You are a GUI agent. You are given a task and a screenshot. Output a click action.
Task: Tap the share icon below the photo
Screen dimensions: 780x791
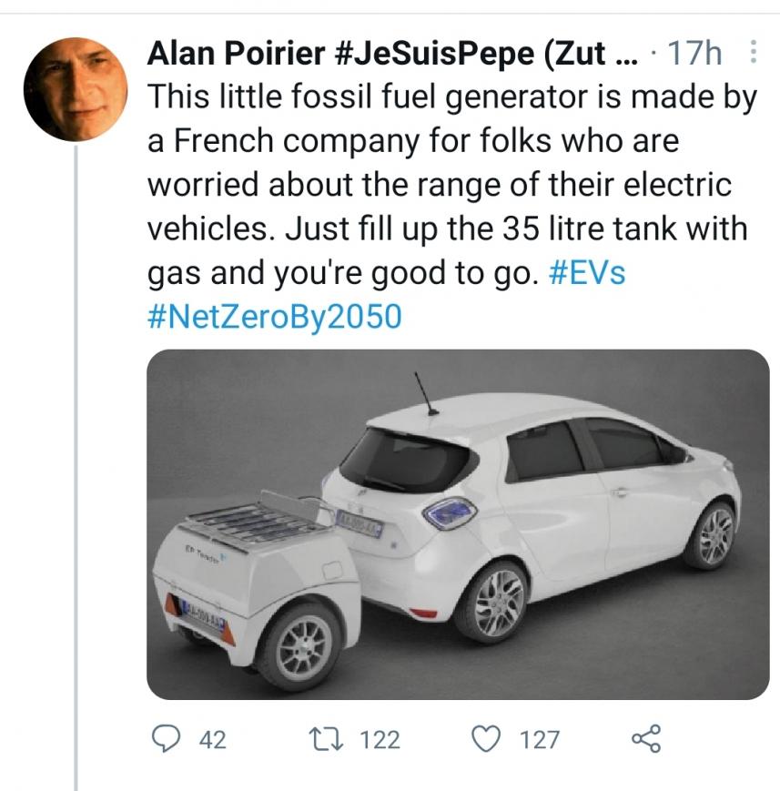click(x=645, y=739)
